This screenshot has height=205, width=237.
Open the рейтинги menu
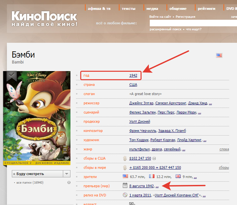click(207, 9)
